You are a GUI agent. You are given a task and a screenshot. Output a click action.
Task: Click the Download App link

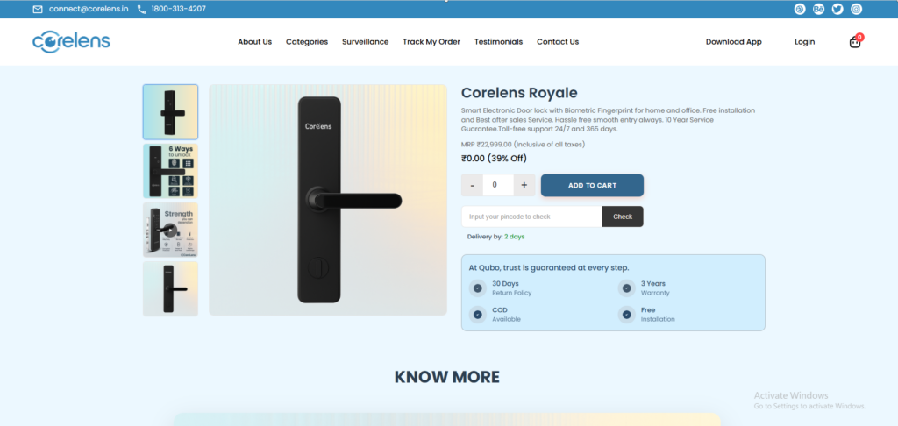(x=734, y=42)
